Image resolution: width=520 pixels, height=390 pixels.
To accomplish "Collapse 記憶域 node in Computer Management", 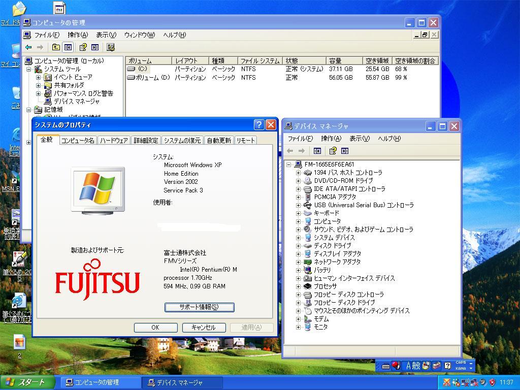I will coord(28,110).
